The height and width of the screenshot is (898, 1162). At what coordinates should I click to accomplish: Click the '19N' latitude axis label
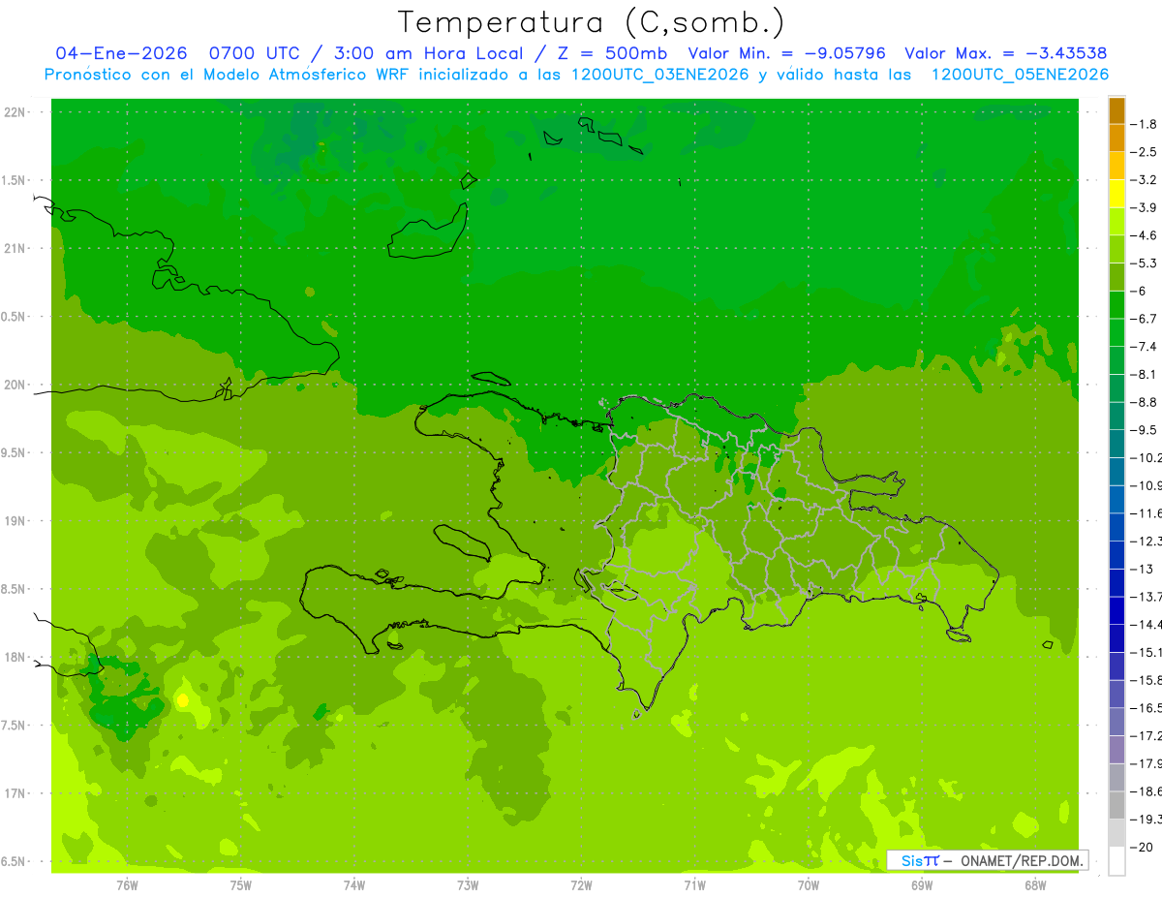pyautogui.click(x=15, y=521)
